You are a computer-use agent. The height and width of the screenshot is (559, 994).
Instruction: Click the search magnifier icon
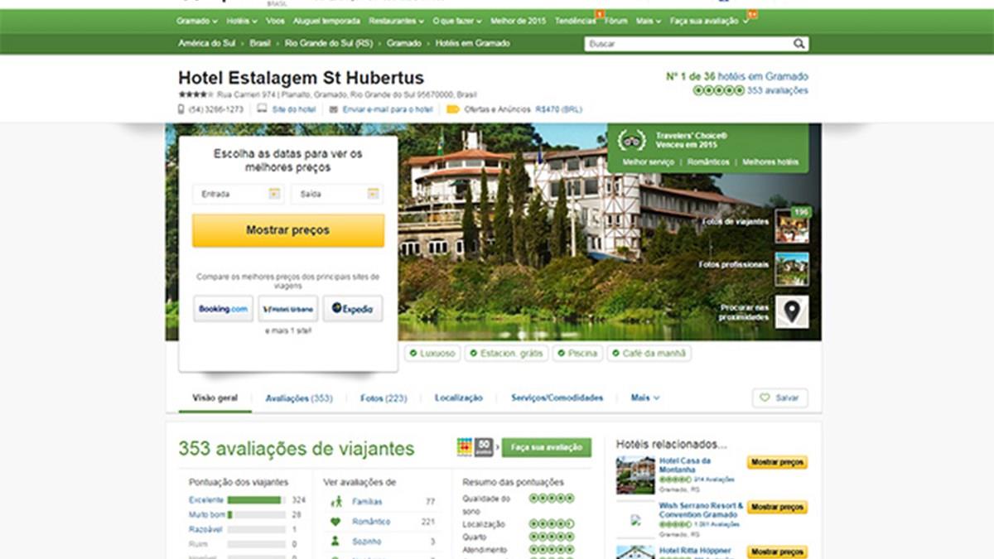point(799,44)
